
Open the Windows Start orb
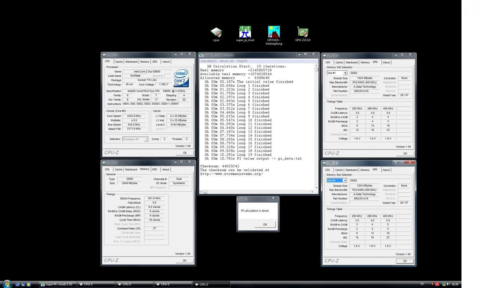[x=7, y=284]
